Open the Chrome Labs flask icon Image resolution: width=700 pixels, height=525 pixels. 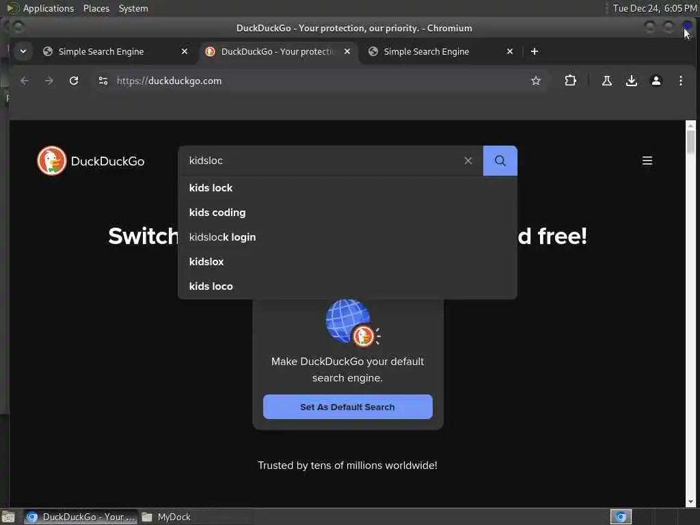click(x=607, y=81)
